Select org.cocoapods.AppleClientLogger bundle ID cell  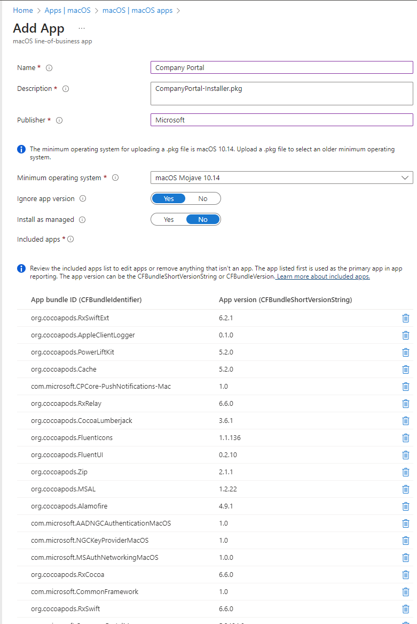(x=83, y=335)
